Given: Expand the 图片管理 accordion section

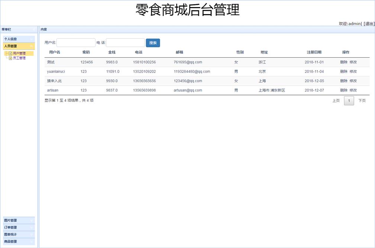Looking at the screenshot, I should coord(19,220).
